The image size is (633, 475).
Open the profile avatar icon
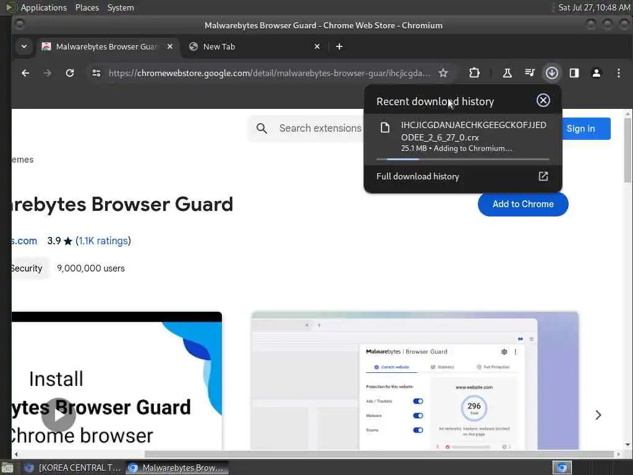pyautogui.click(x=597, y=73)
